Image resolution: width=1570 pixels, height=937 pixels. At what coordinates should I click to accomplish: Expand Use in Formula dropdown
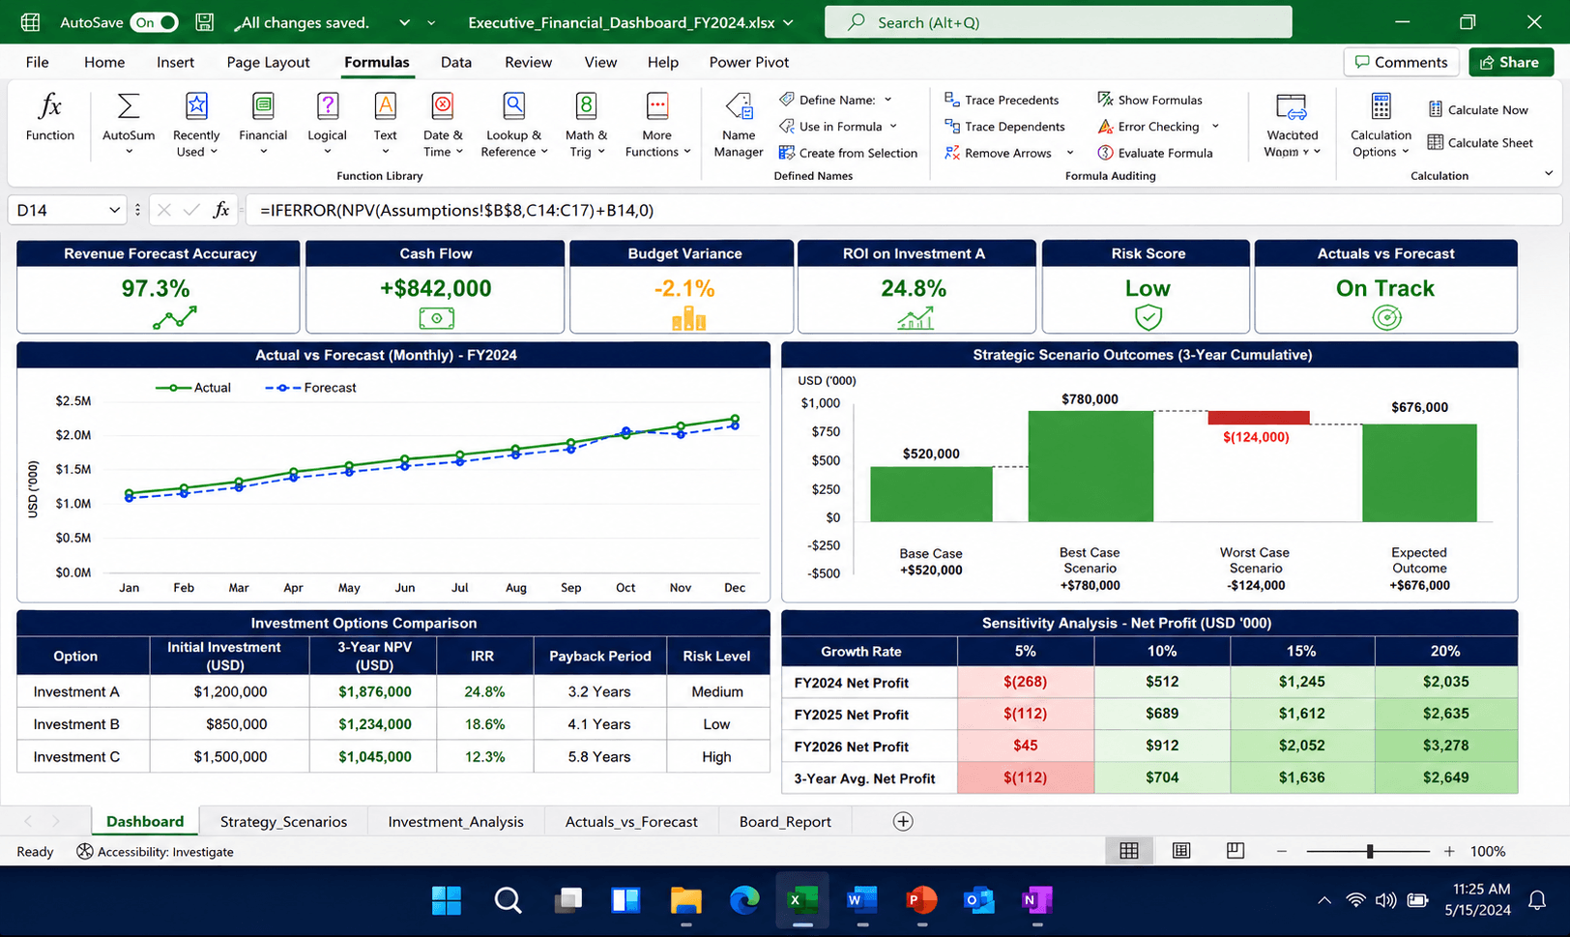[893, 127]
